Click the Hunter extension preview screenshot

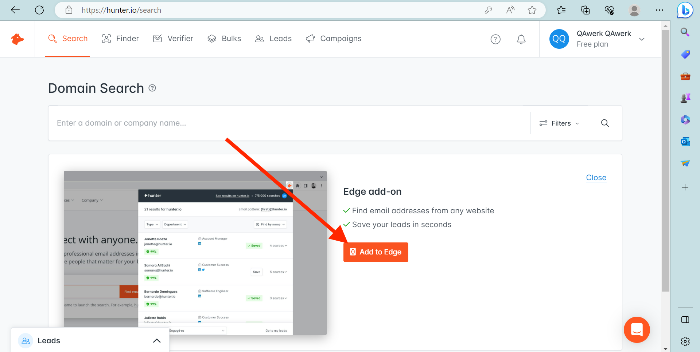click(195, 253)
